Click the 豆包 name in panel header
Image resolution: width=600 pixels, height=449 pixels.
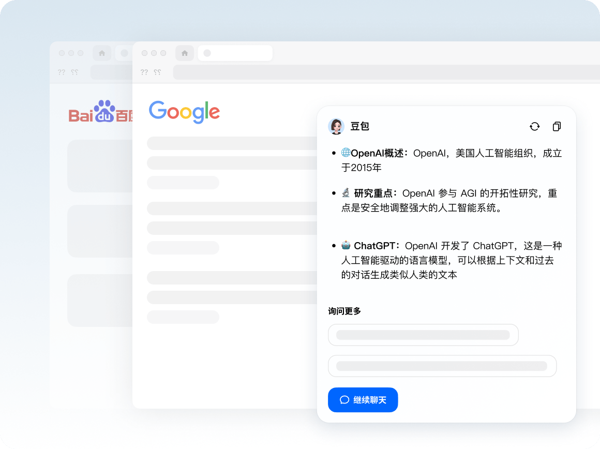pos(360,126)
